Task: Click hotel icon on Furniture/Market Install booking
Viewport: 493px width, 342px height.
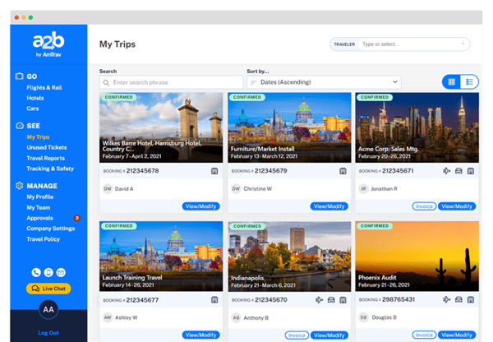Action: 343,171
